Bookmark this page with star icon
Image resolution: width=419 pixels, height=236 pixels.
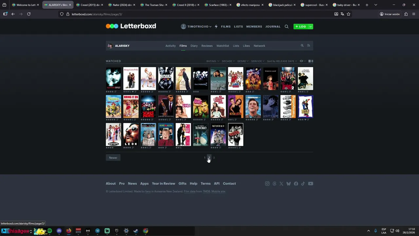tap(348, 14)
